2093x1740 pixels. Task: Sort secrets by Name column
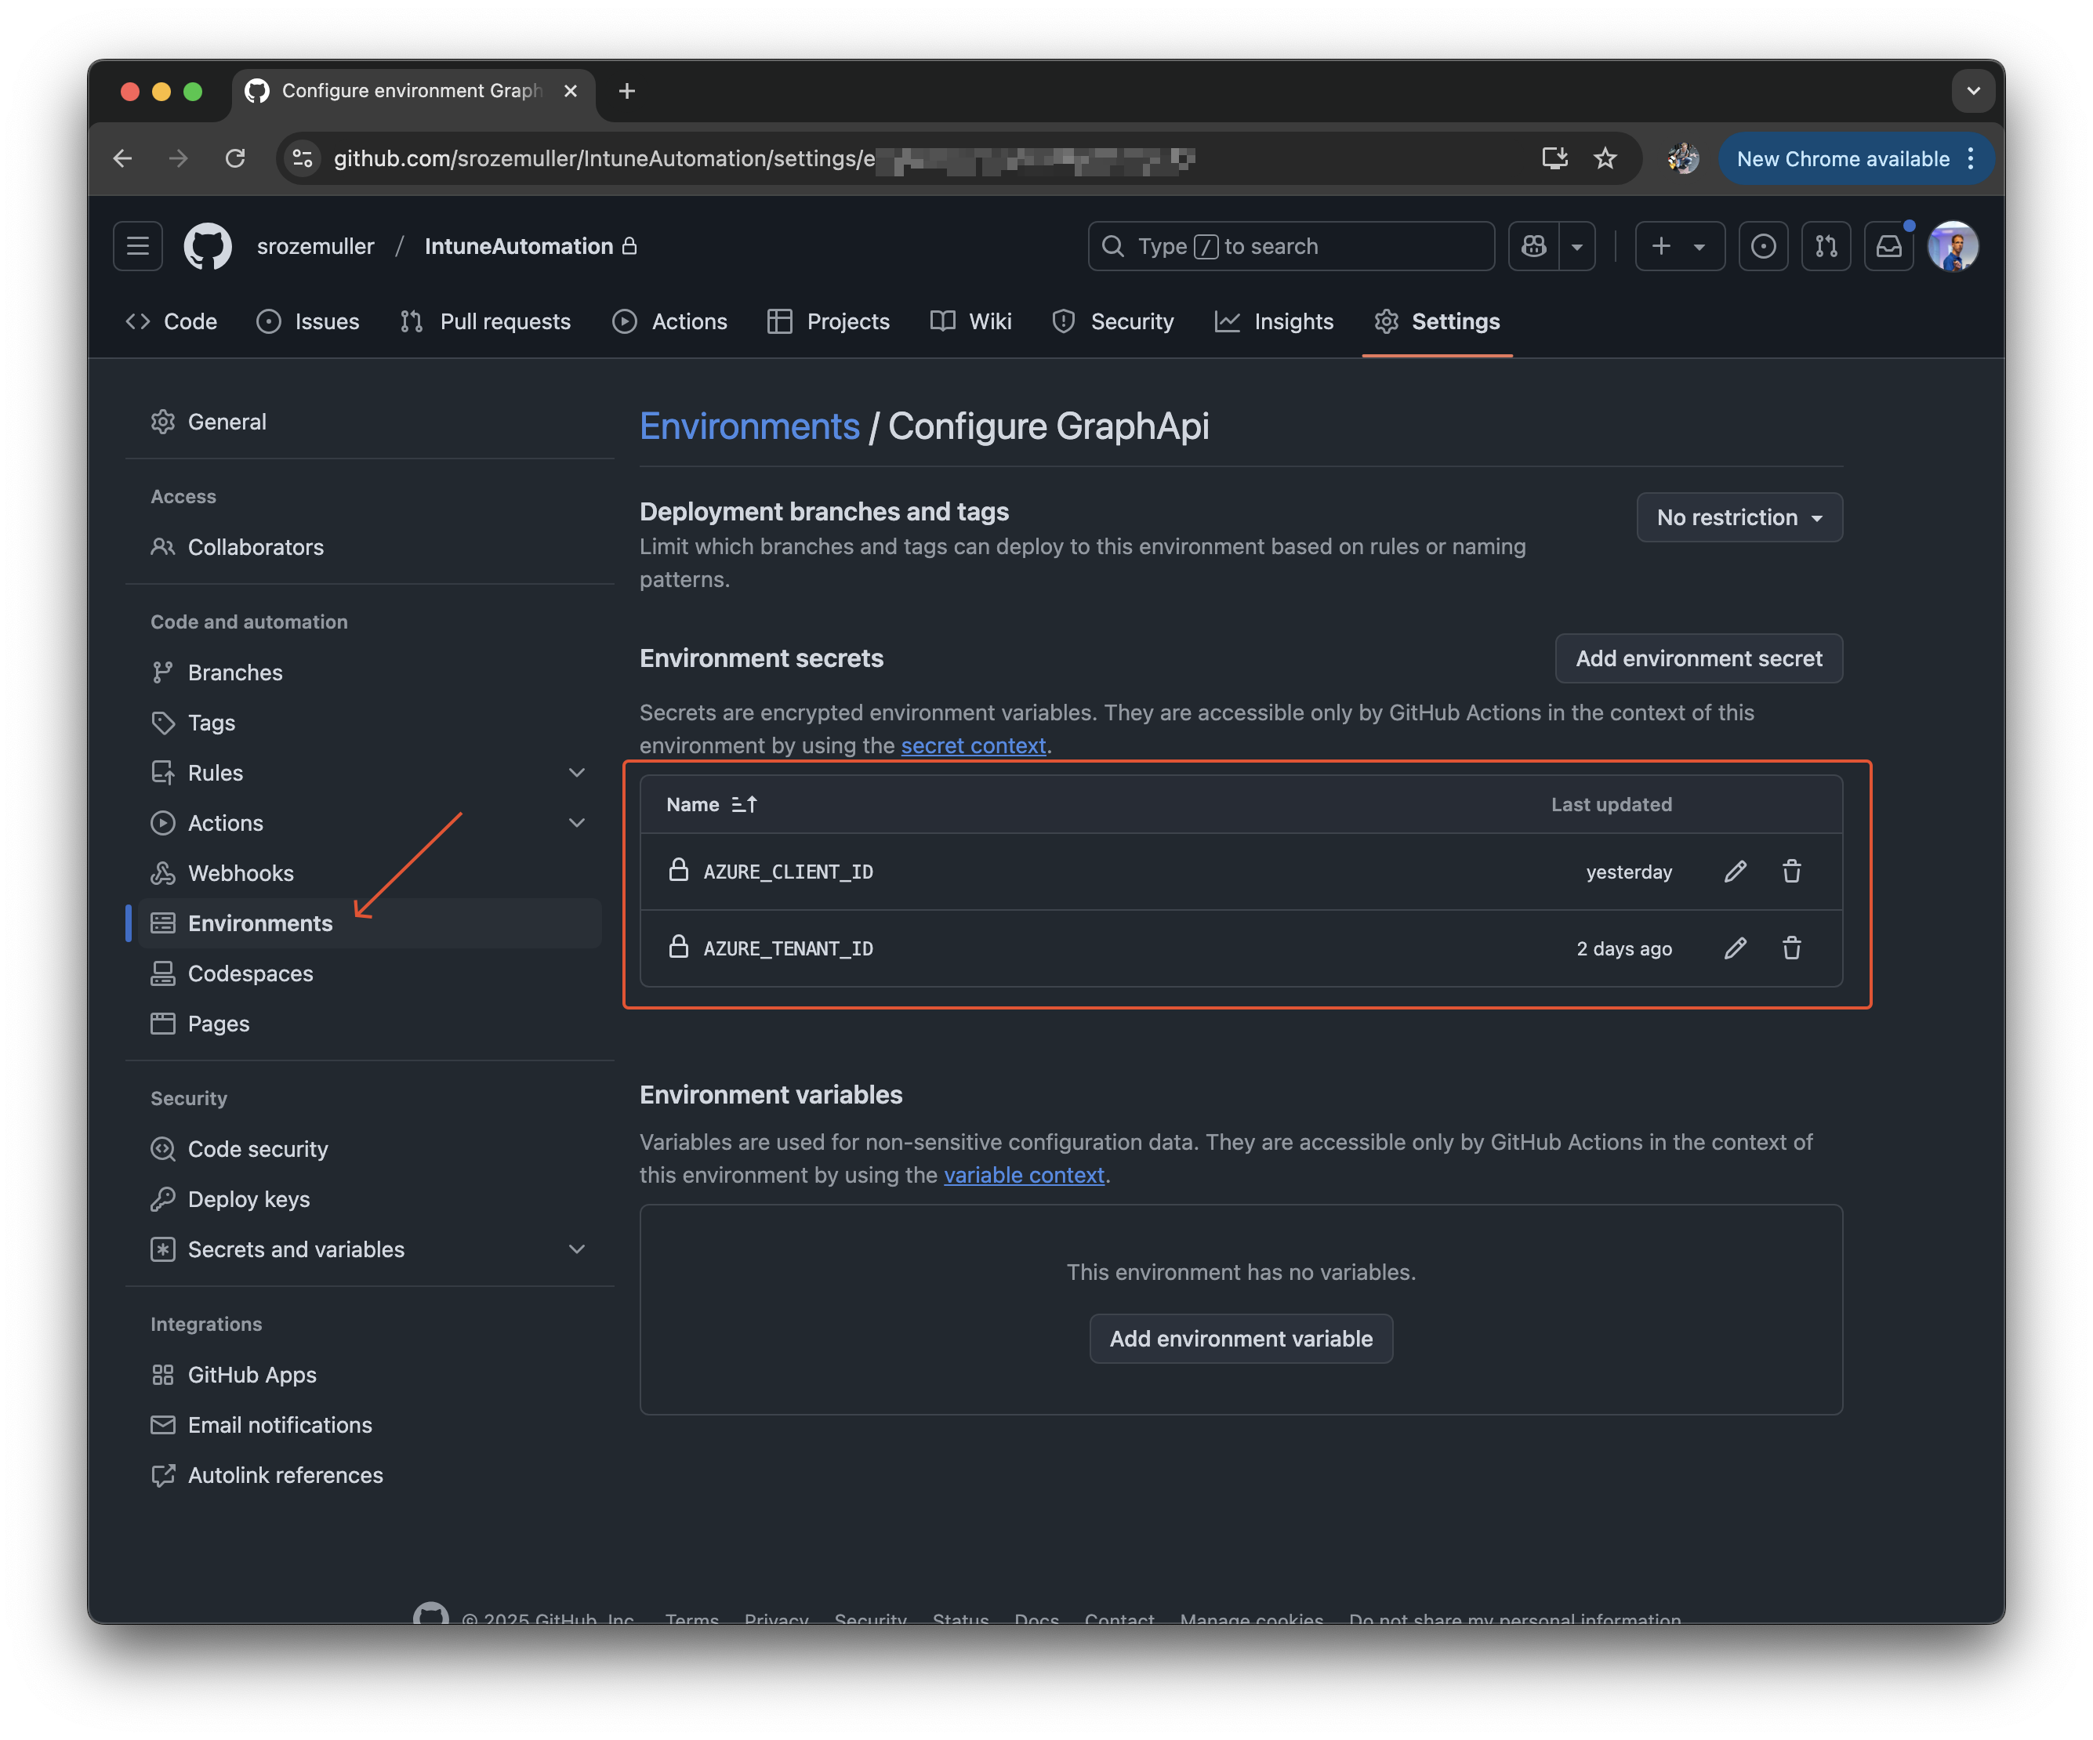[712, 804]
